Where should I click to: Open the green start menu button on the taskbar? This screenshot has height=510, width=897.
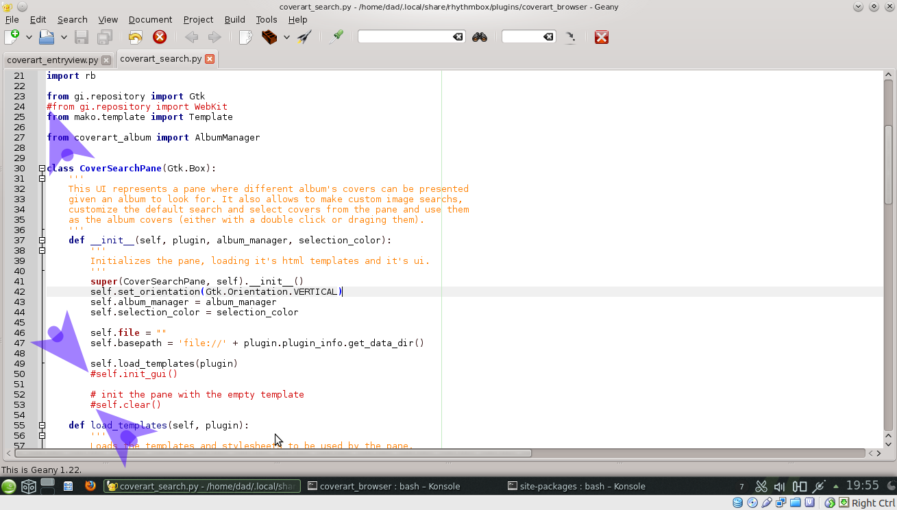[x=9, y=487]
